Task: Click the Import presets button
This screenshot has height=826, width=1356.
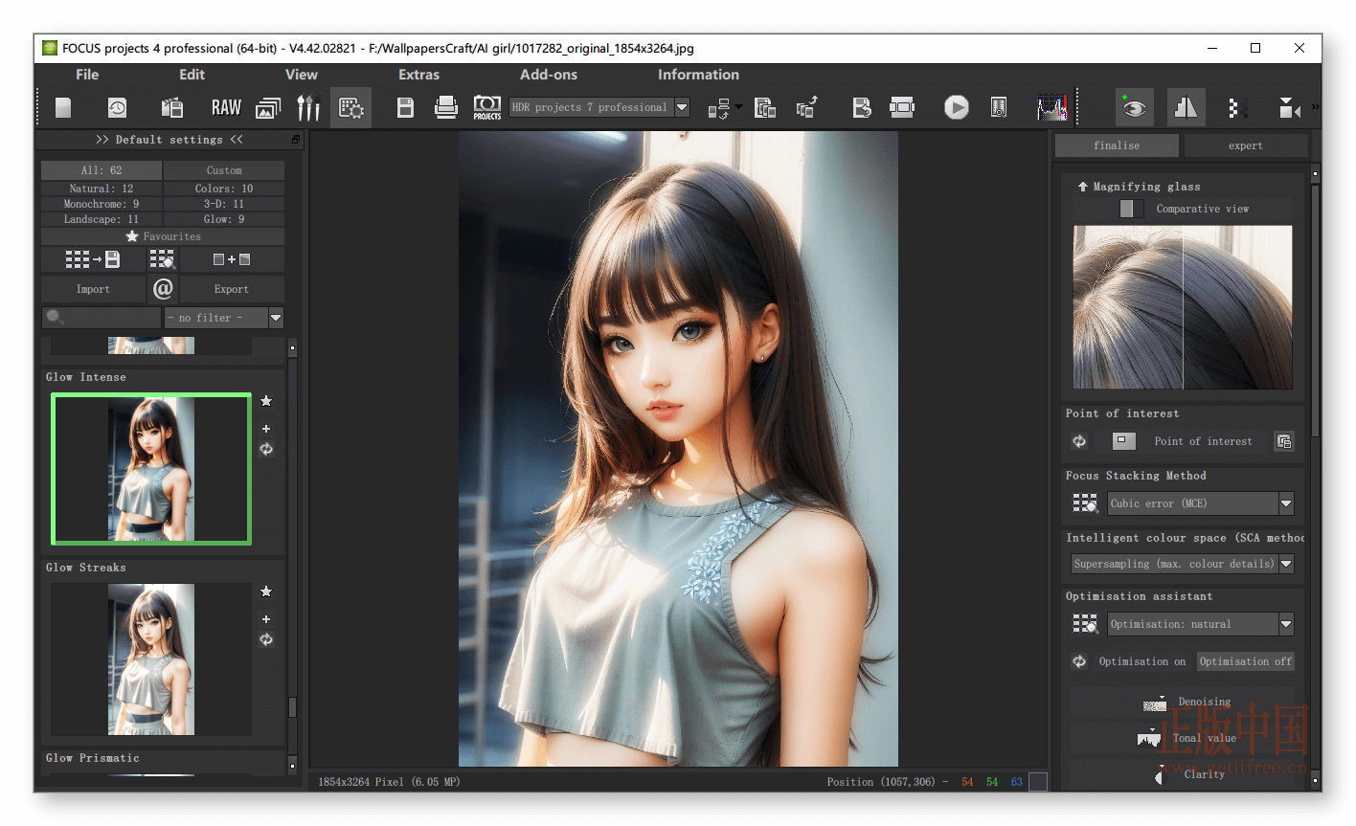Action: coord(93,289)
